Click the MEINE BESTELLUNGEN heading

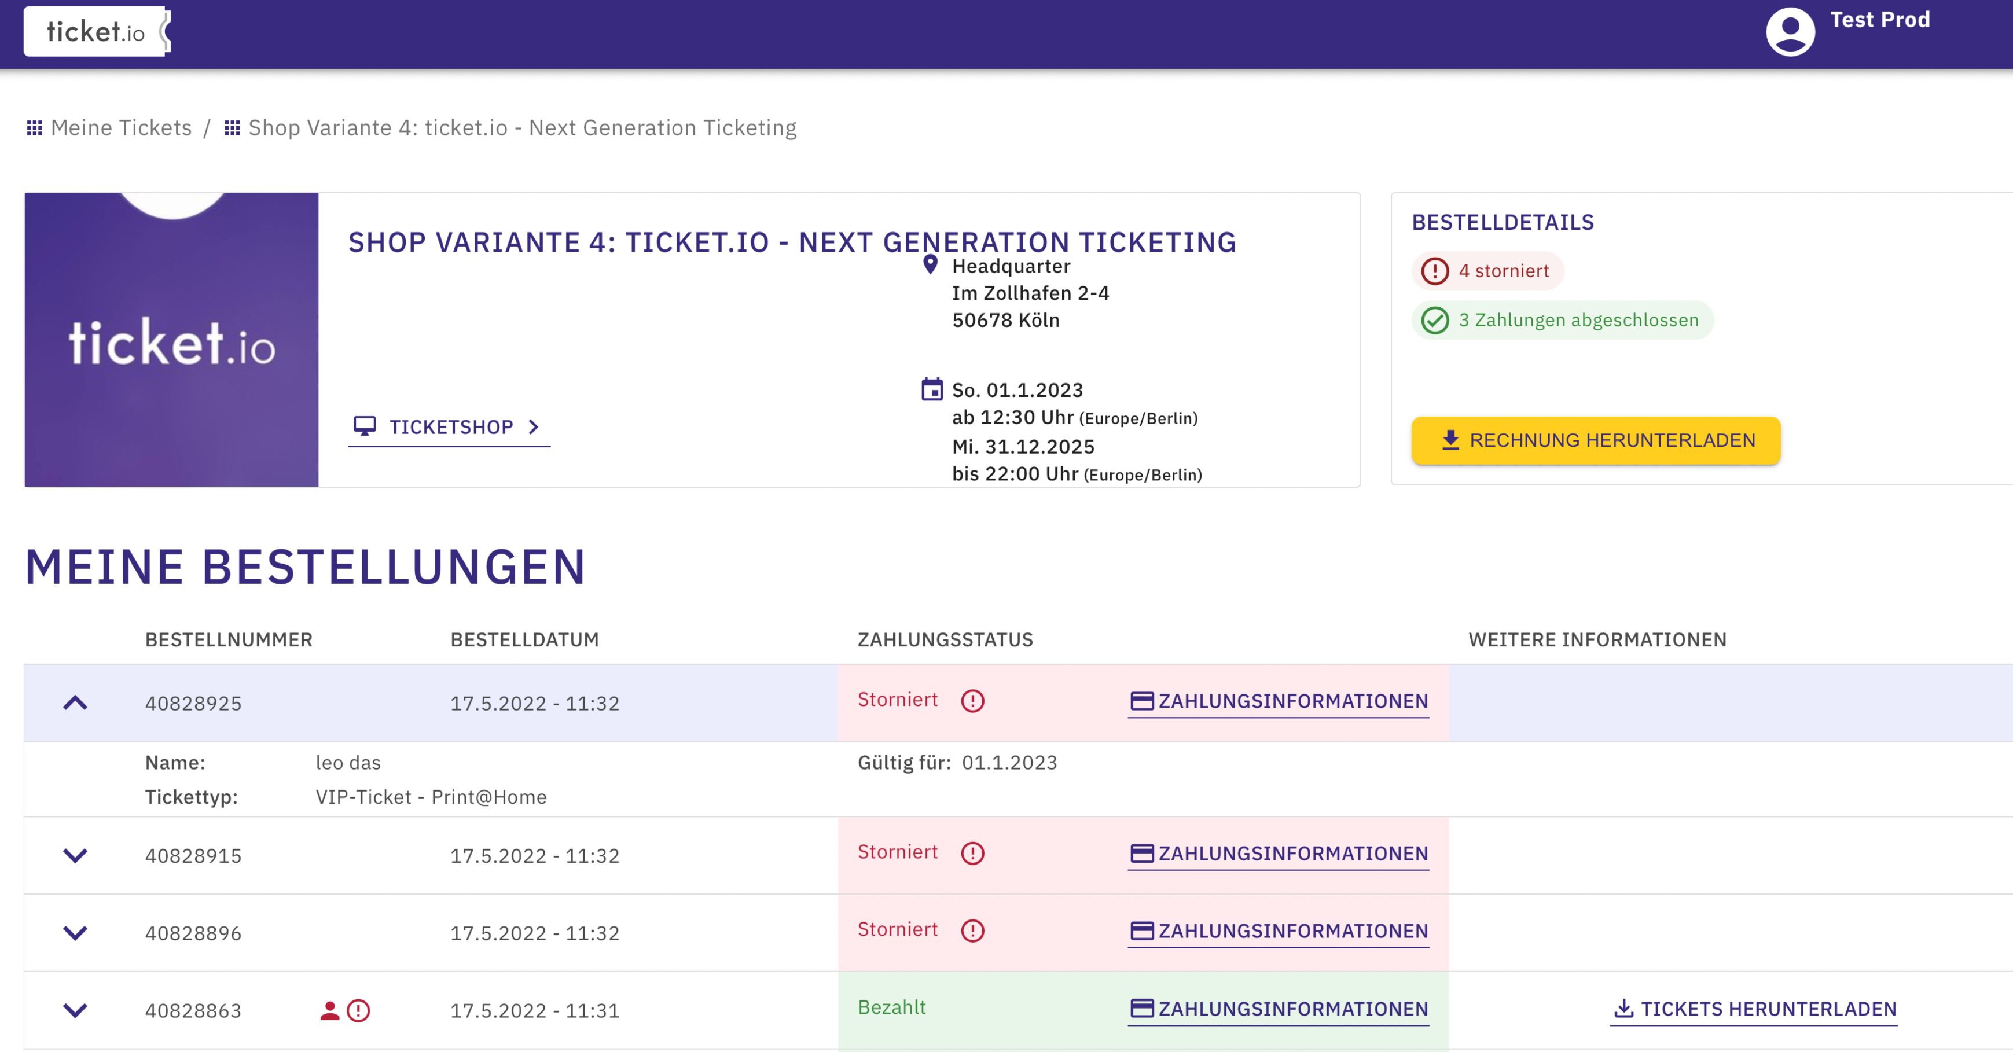(305, 567)
